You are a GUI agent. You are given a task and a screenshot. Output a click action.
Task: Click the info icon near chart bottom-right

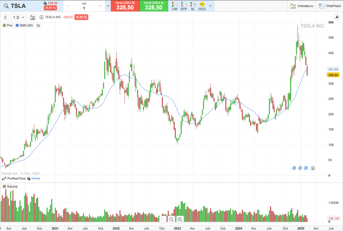313,168
